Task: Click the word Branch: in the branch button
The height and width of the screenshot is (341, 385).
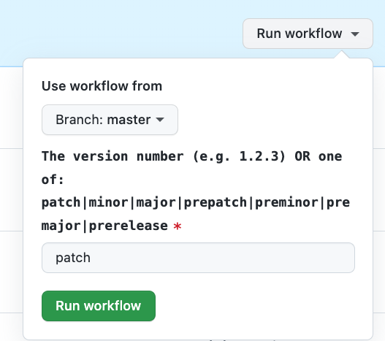Action: (79, 120)
